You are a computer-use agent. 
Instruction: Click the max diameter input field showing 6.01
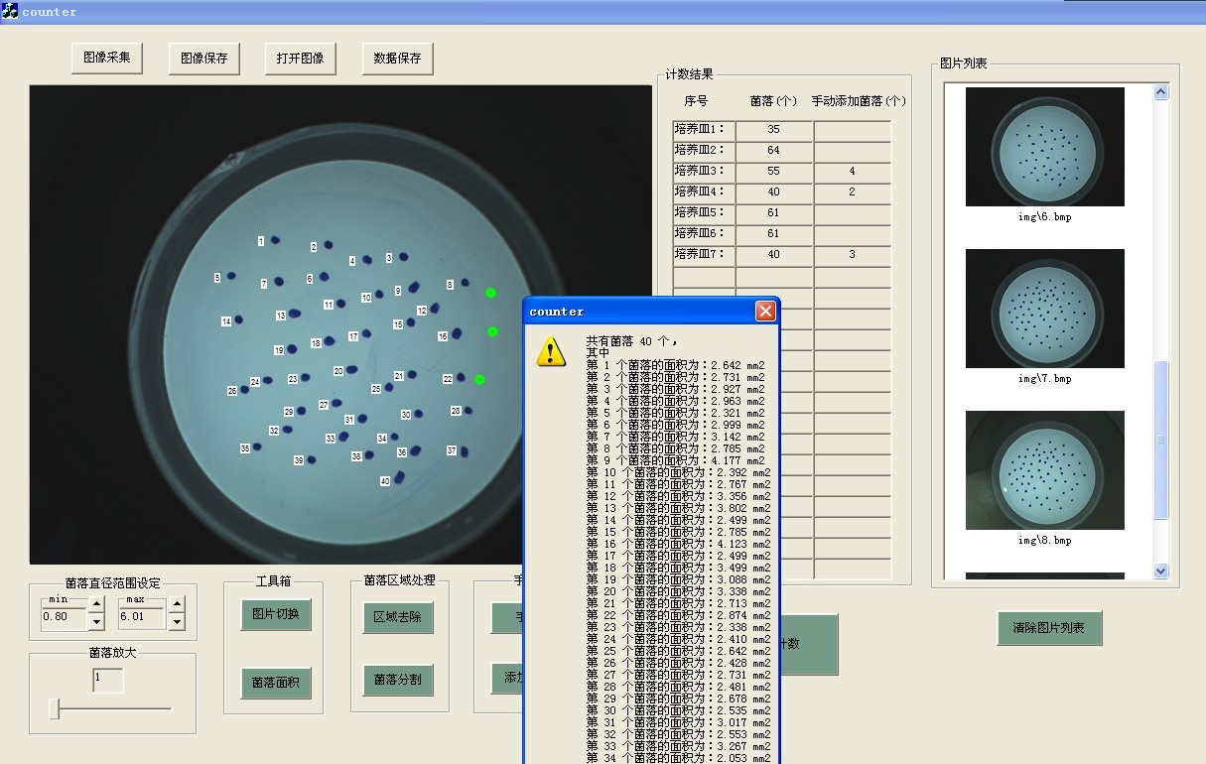(142, 616)
